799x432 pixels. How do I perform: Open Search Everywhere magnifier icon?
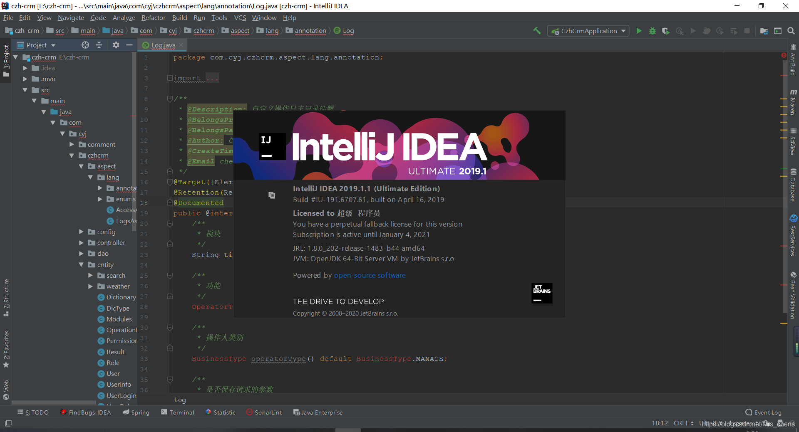(x=791, y=31)
